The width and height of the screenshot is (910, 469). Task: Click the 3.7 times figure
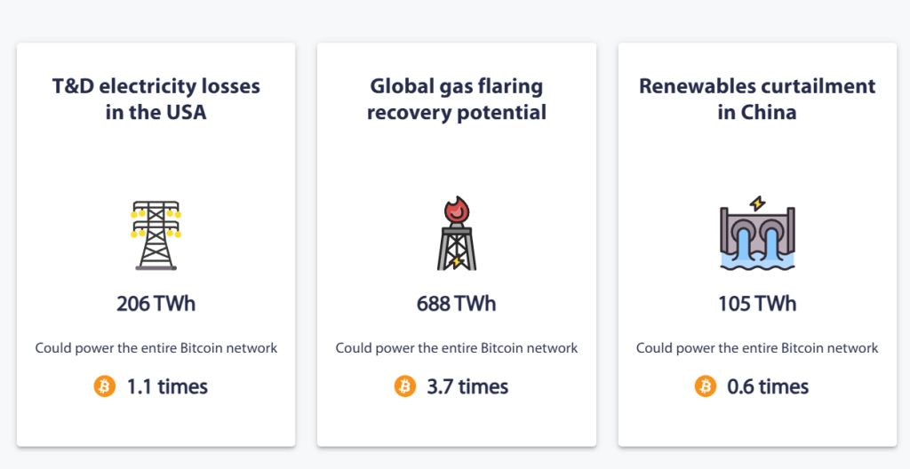coord(467,386)
